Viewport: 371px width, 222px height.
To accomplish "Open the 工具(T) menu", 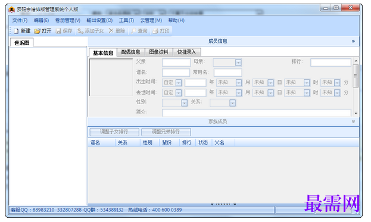I will click(x=126, y=21).
